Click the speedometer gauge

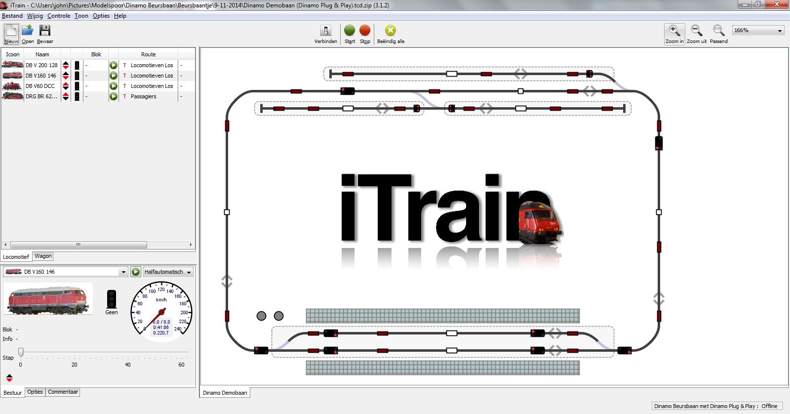point(161,311)
